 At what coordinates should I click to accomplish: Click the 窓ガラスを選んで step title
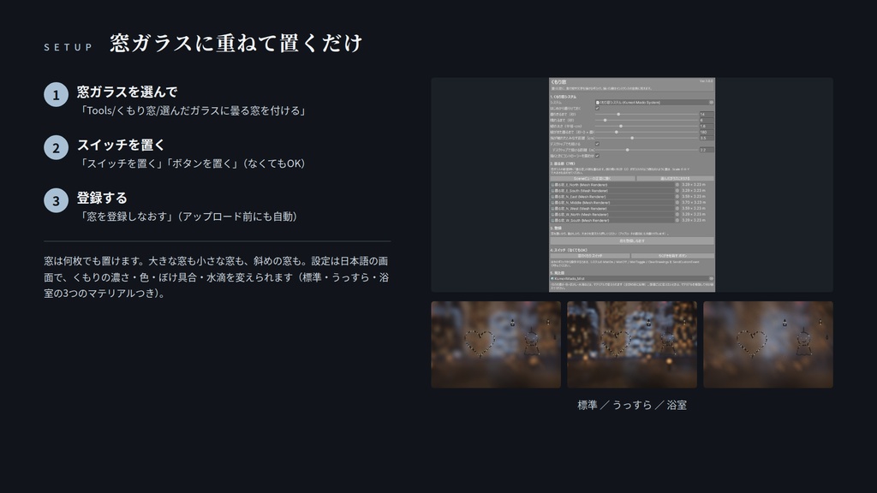(x=127, y=92)
